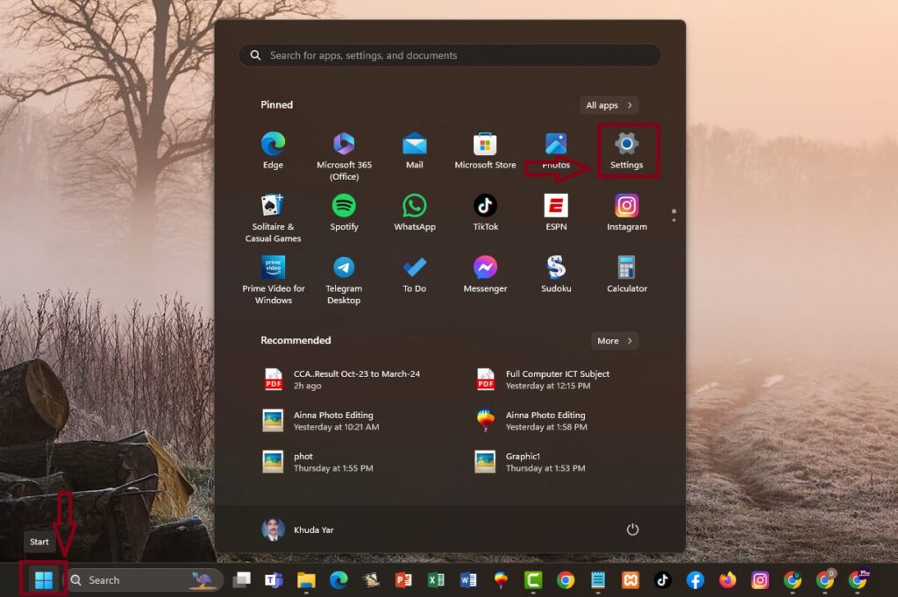Screen dimensions: 898x597
Task: Open the Settings app in pinned apps
Action: point(626,150)
